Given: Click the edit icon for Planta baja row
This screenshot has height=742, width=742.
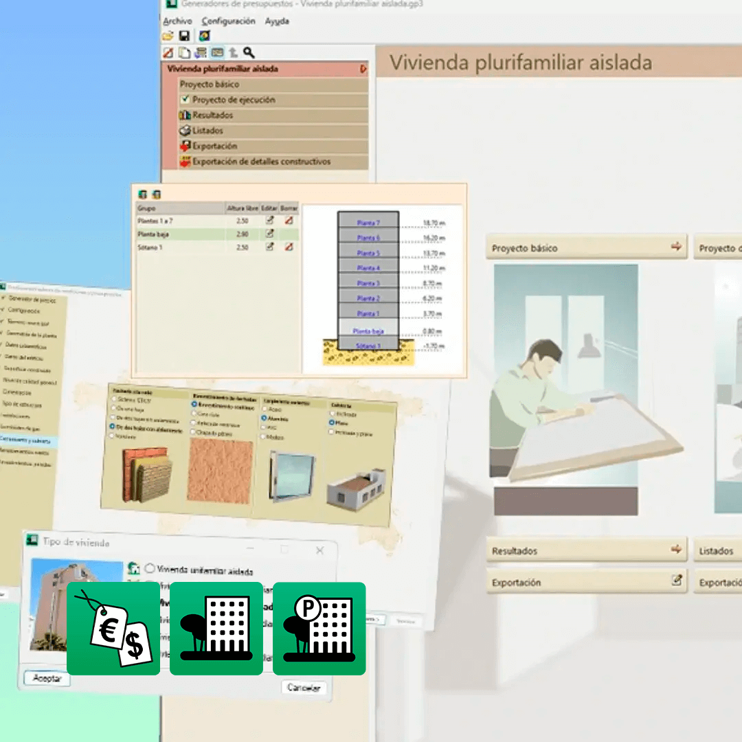Looking at the screenshot, I should point(270,234).
